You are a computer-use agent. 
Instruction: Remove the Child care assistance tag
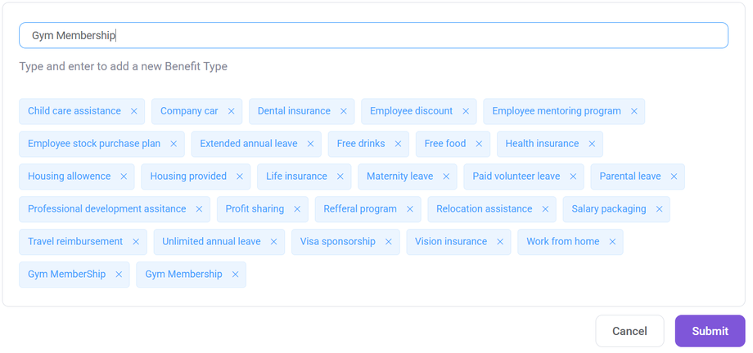click(x=134, y=111)
